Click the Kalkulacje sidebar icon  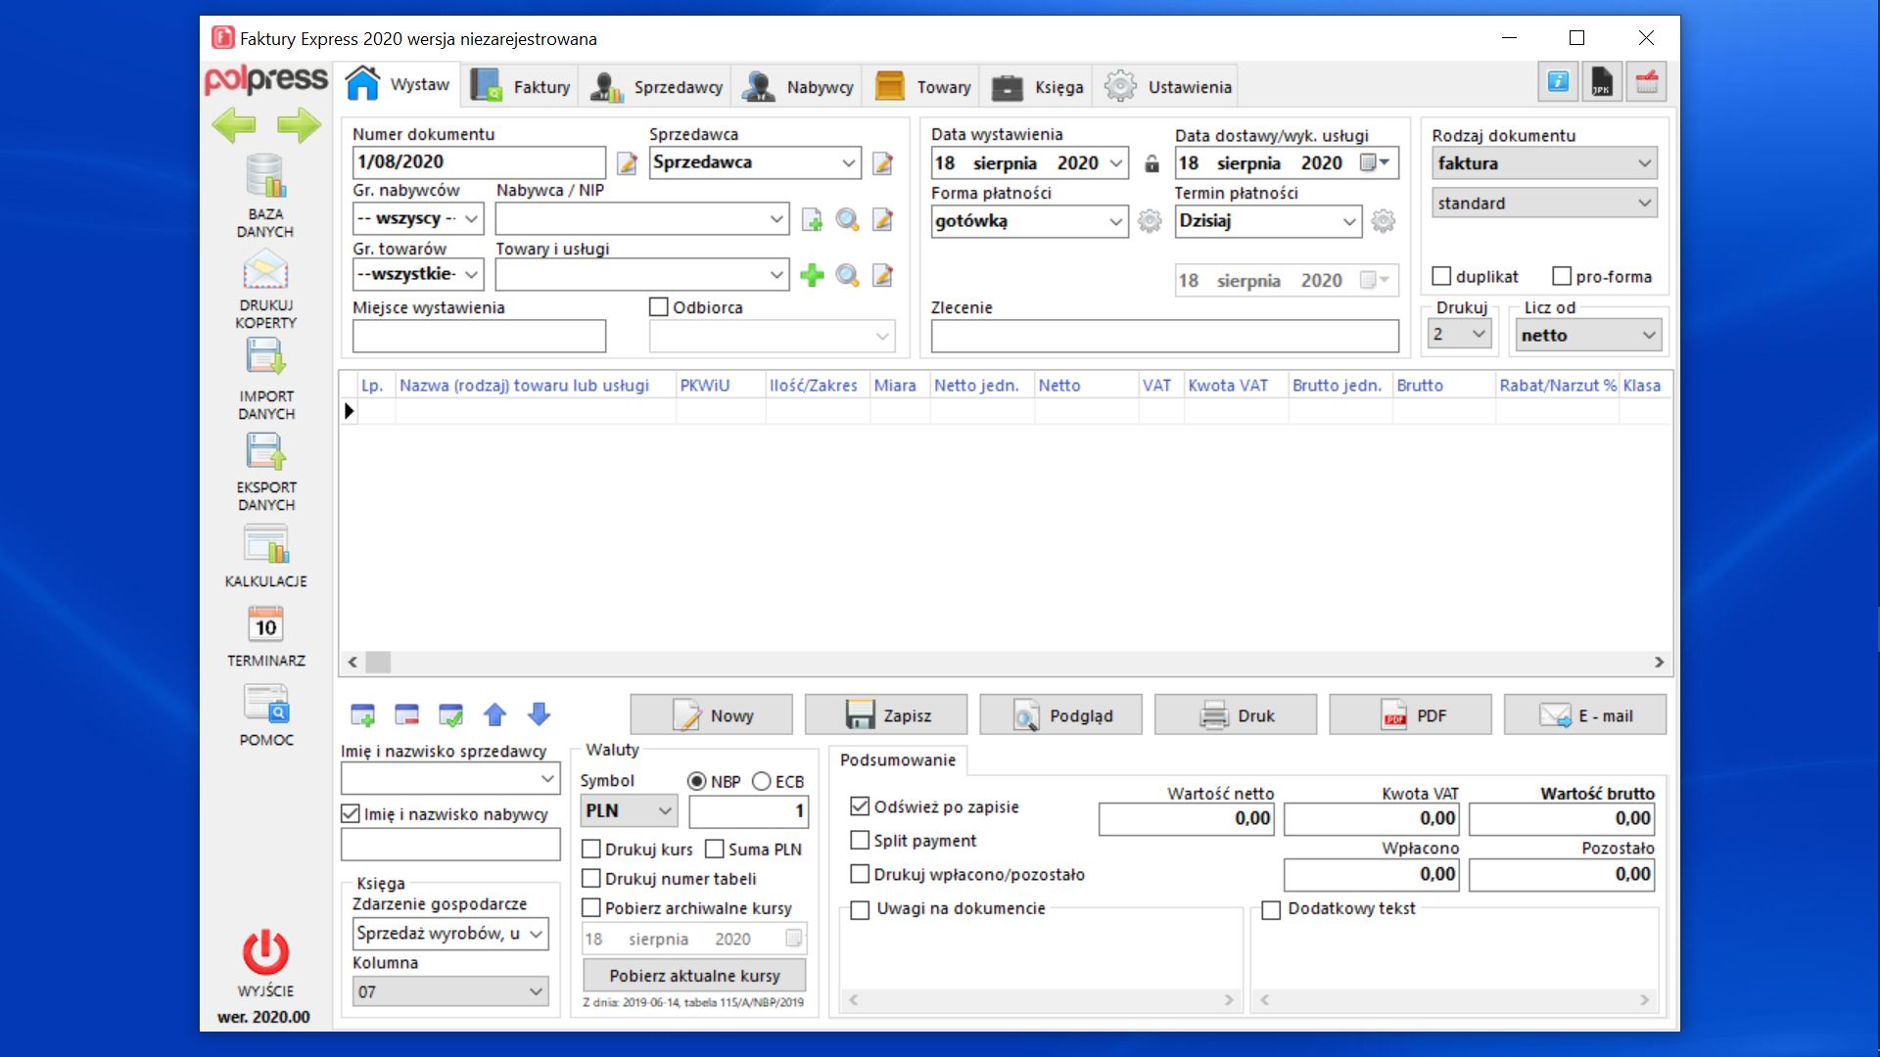pyautogui.click(x=265, y=544)
